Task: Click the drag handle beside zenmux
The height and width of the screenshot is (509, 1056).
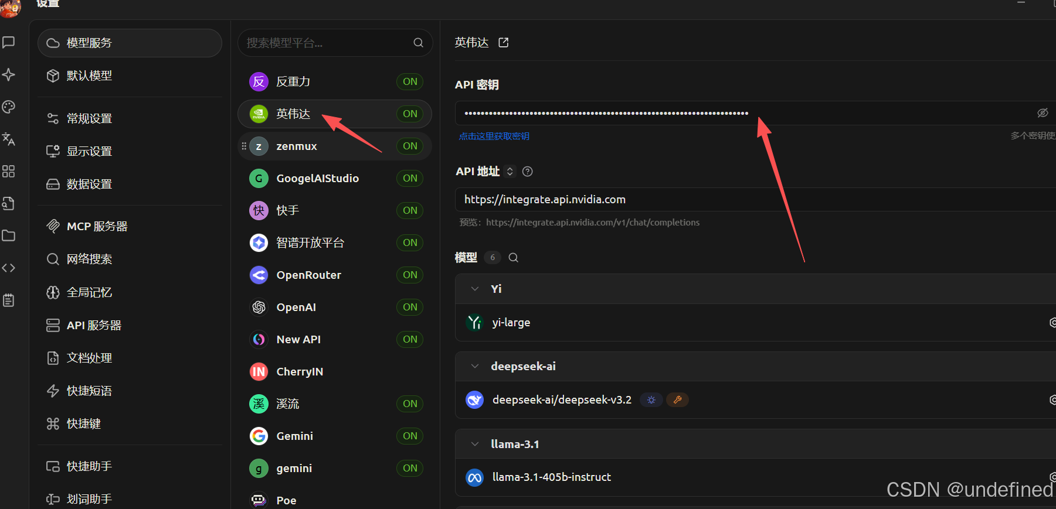Action: pyautogui.click(x=244, y=146)
